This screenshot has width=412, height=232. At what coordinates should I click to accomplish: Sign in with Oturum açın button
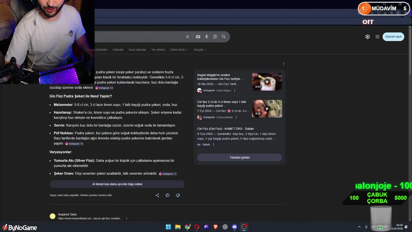pyautogui.click(x=393, y=37)
